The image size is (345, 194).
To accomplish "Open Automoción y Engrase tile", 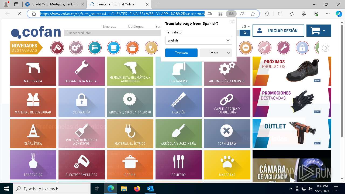I will [227, 73].
